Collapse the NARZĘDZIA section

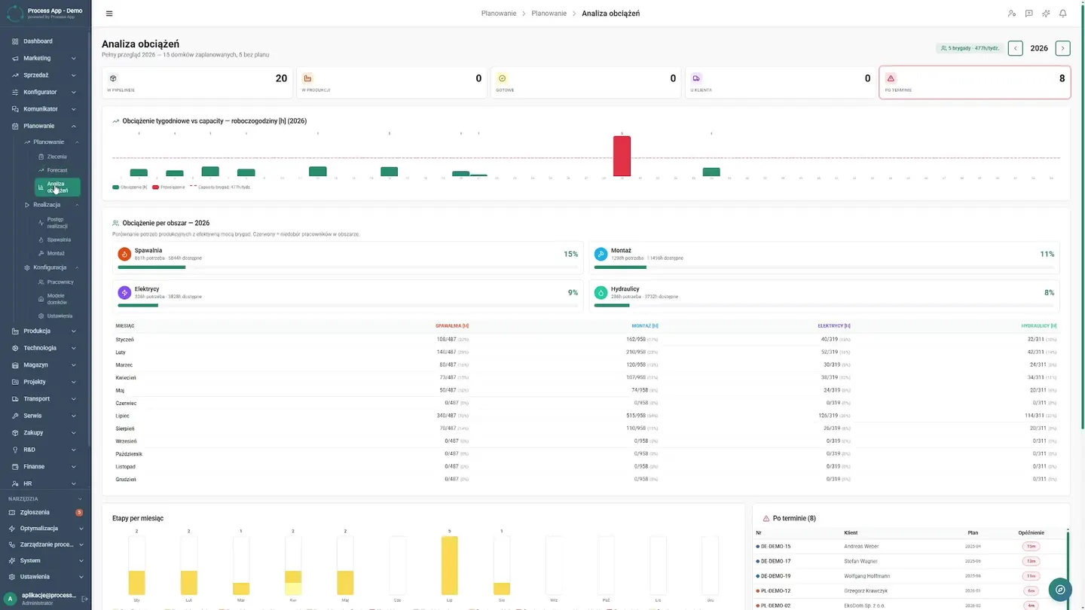click(x=45, y=499)
